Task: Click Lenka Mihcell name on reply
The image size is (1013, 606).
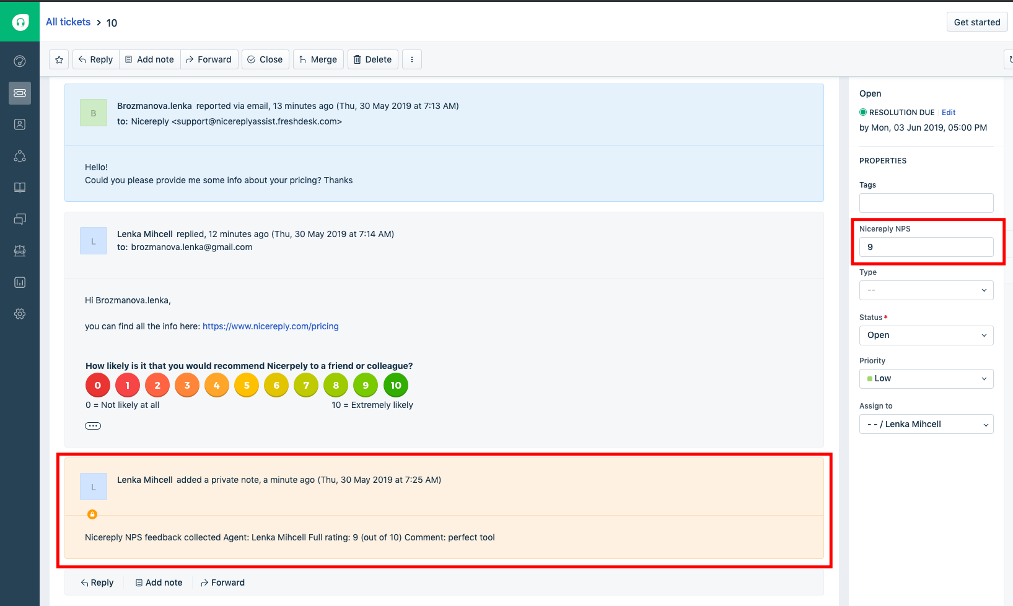Action: 145,234
